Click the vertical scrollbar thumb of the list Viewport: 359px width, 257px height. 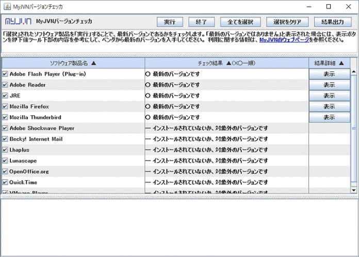coord(354,128)
